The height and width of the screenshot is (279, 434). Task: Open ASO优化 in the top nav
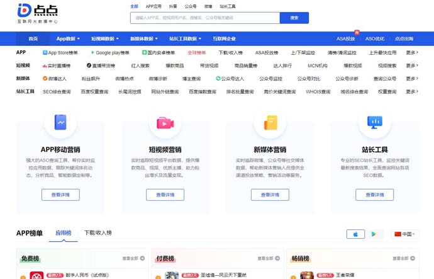click(x=375, y=38)
